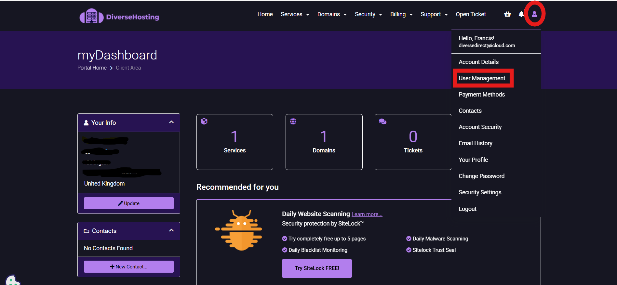The height and width of the screenshot is (285, 617).
Task: Select User Management from account menu
Action: coord(482,78)
